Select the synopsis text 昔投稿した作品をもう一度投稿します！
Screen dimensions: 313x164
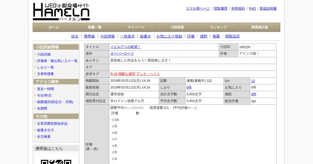pyautogui.click(x=141, y=60)
